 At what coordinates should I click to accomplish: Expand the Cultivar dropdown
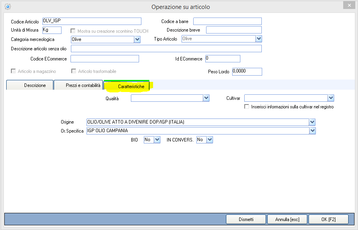(331, 98)
